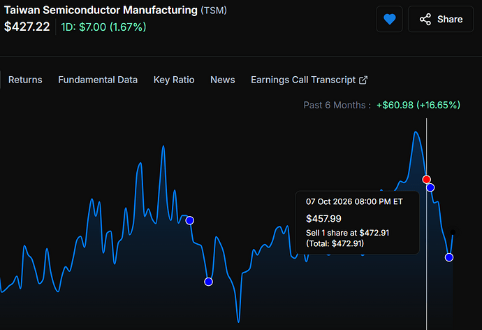
Task: Toggle the blue heart favorite button
Action: coord(390,20)
